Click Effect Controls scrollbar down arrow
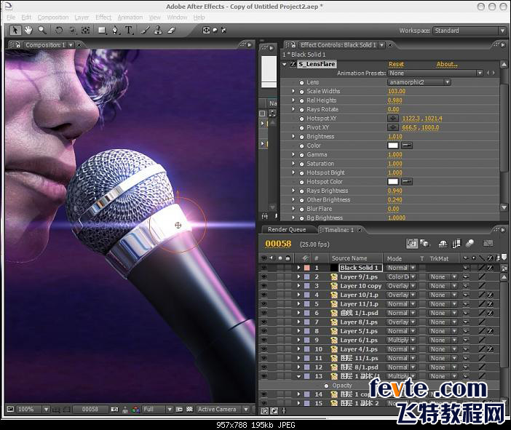511x430 pixels. click(504, 207)
